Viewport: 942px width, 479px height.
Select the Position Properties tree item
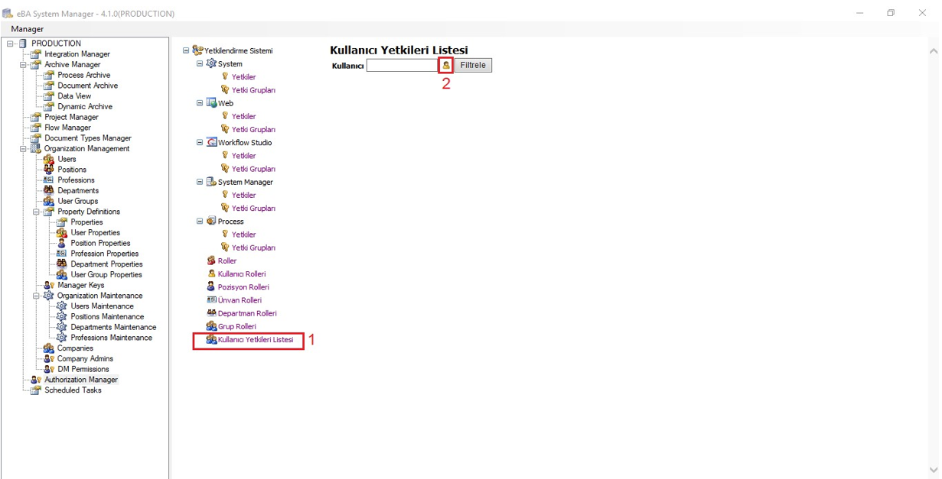(100, 243)
